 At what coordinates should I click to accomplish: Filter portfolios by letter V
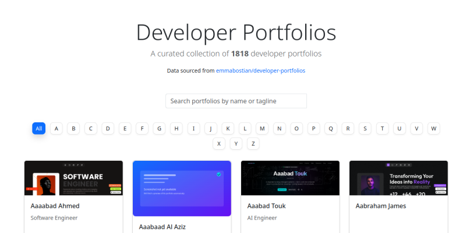(x=416, y=128)
